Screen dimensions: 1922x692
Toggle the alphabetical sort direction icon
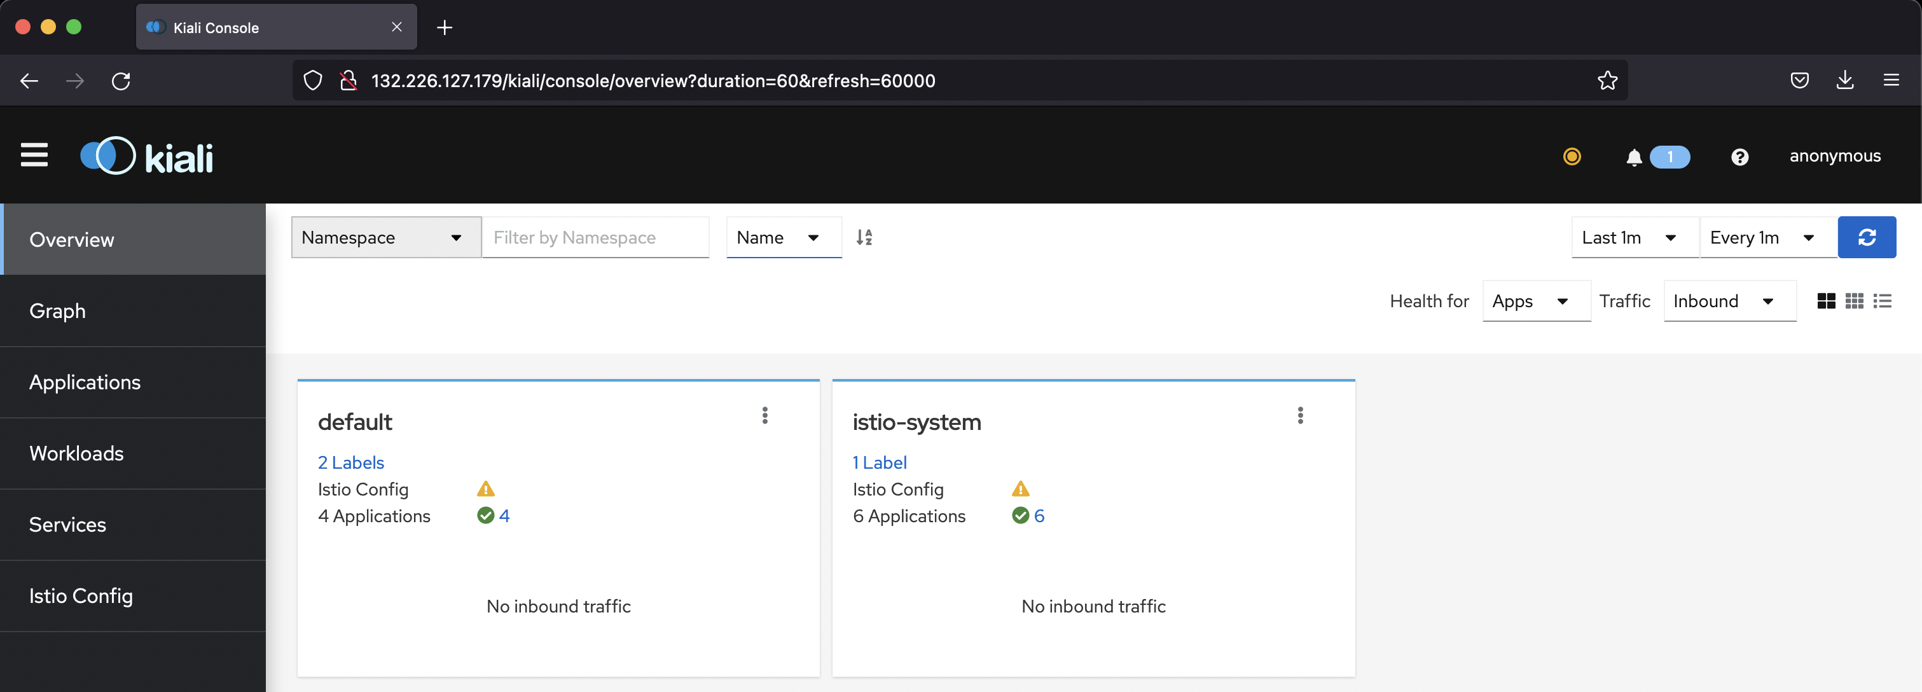[865, 237]
